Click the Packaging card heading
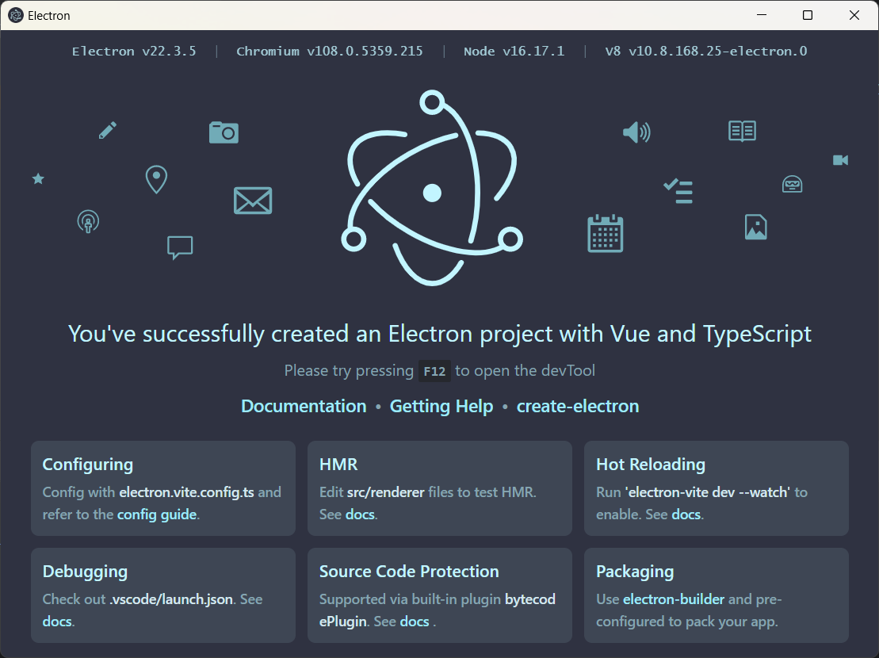This screenshot has height=658, width=879. (x=635, y=572)
